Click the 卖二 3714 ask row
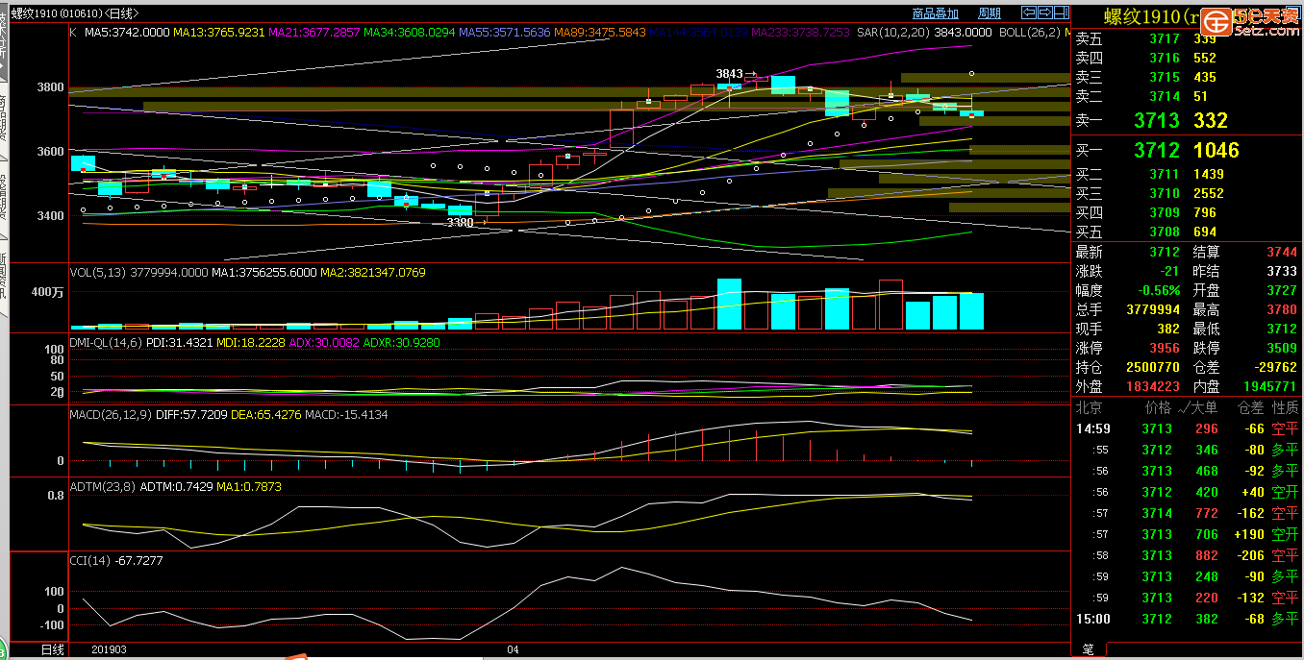 (x=1186, y=96)
